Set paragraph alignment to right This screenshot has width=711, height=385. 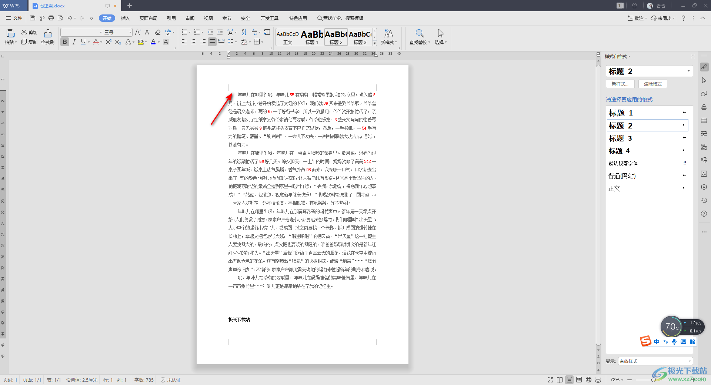point(203,42)
